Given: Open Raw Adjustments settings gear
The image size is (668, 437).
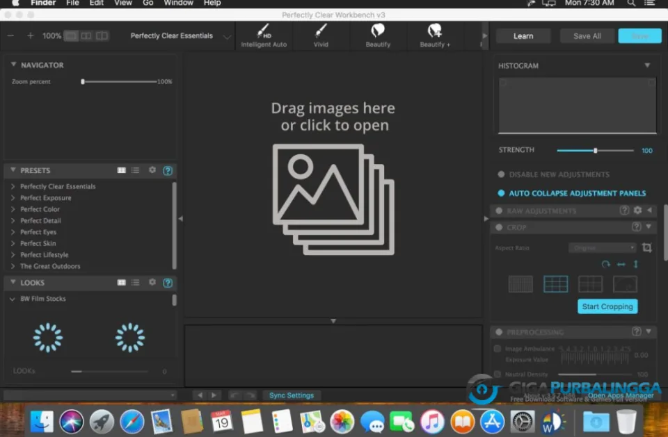Looking at the screenshot, I should point(637,211).
